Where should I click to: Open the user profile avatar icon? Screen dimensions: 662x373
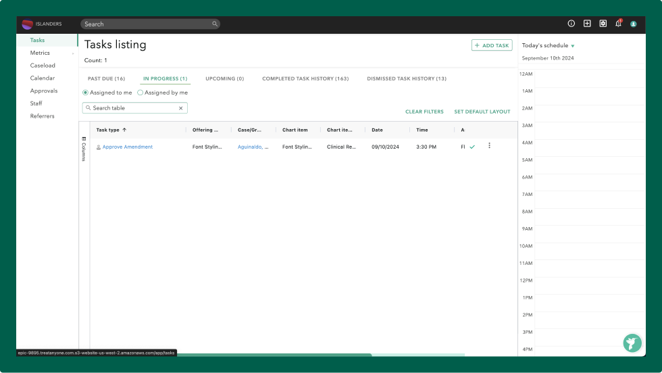pos(634,24)
